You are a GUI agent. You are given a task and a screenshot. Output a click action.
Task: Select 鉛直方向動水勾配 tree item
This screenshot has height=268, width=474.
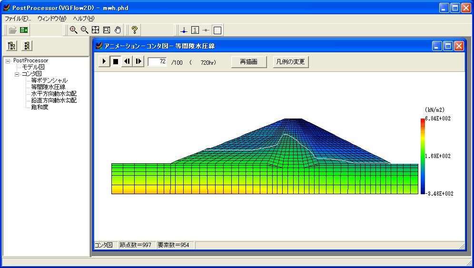54,100
